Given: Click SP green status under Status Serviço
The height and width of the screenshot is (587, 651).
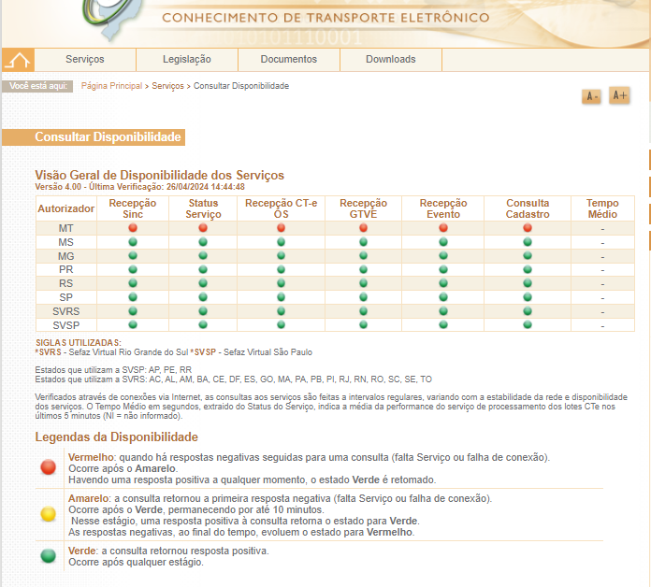Looking at the screenshot, I should click(203, 297).
